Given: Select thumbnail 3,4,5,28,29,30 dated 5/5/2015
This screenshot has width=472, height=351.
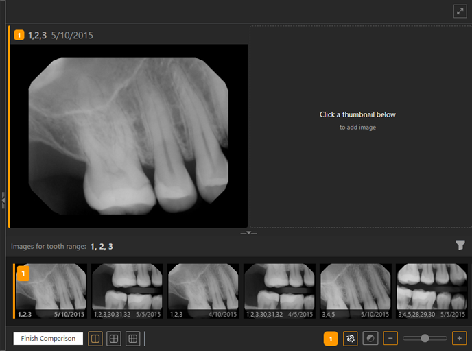Looking at the screenshot, I should tap(432, 291).
